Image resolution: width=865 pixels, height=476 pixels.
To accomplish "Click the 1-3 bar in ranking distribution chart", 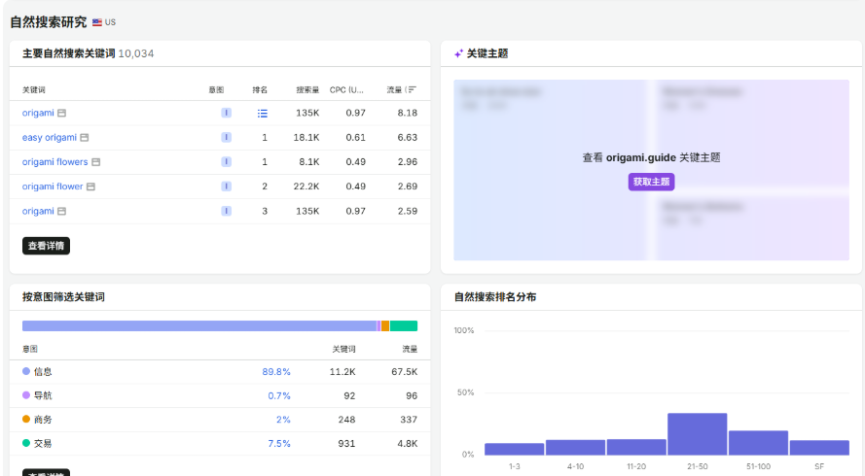I will click(514, 449).
